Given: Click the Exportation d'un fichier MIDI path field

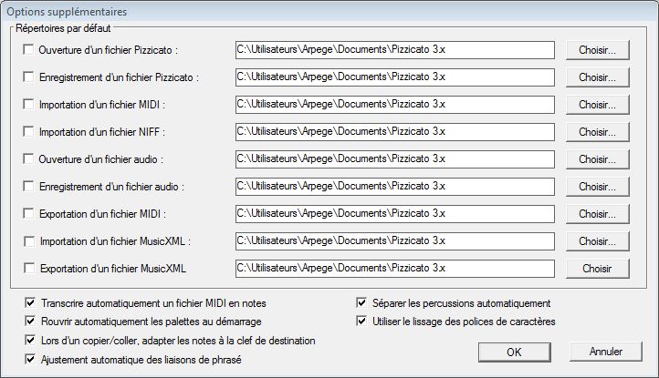Looking at the screenshot, I should pos(394,213).
